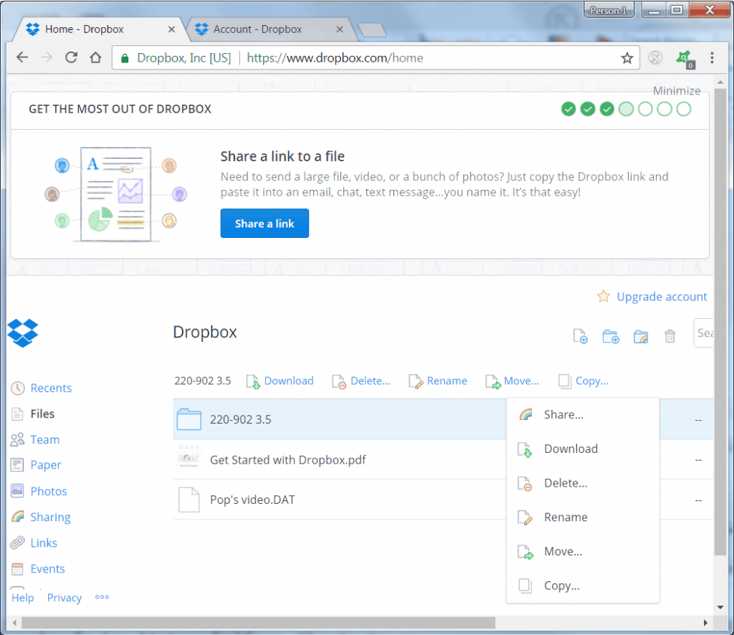Minimize the get started banner
The height and width of the screenshot is (635, 734).
(x=677, y=90)
